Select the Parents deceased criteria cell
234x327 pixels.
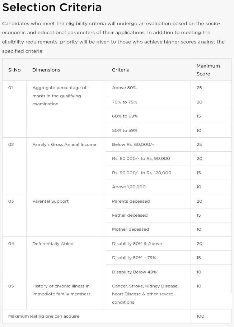click(131, 201)
